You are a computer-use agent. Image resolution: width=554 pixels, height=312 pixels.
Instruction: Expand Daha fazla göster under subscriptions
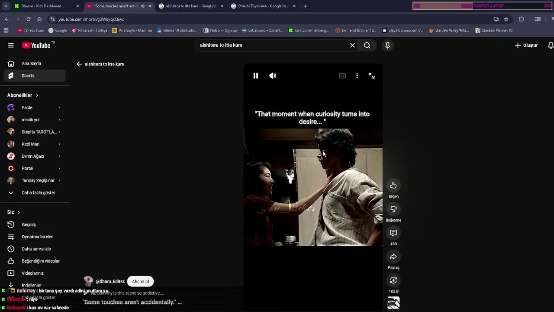point(35,192)
